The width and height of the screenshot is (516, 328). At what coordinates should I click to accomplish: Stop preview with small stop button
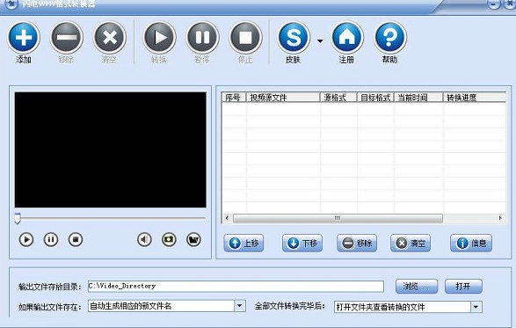pos(76,239)
